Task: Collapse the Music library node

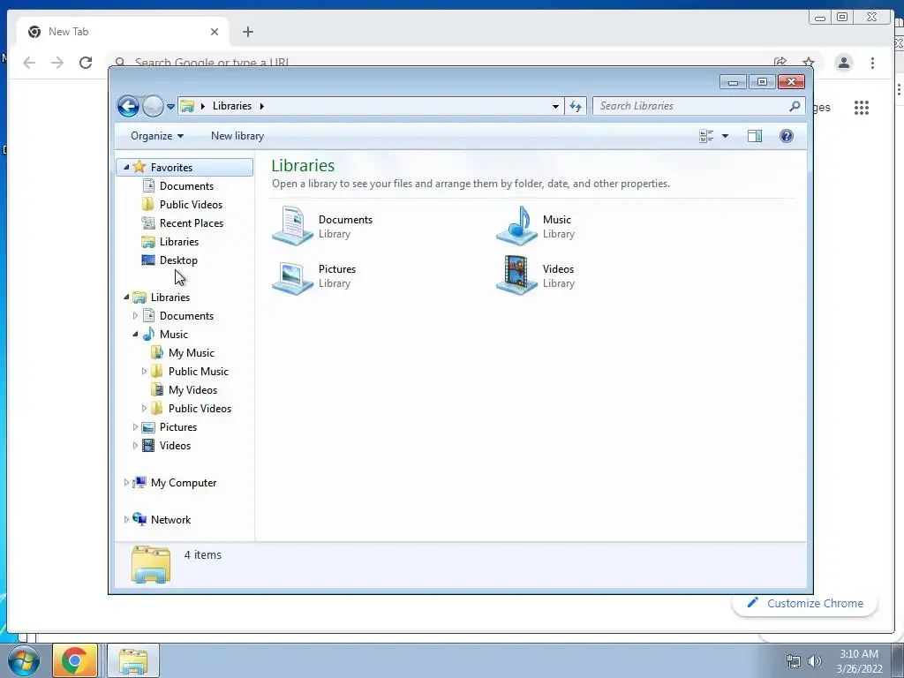Action: pos(135,335)
